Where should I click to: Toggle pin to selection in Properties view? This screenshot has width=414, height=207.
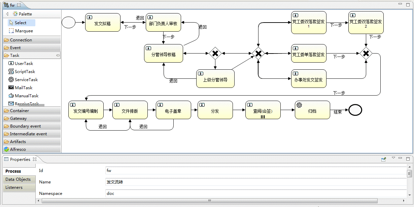point(383,159)
